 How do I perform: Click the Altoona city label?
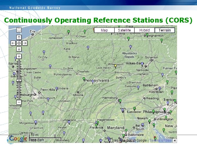(78, 95)
